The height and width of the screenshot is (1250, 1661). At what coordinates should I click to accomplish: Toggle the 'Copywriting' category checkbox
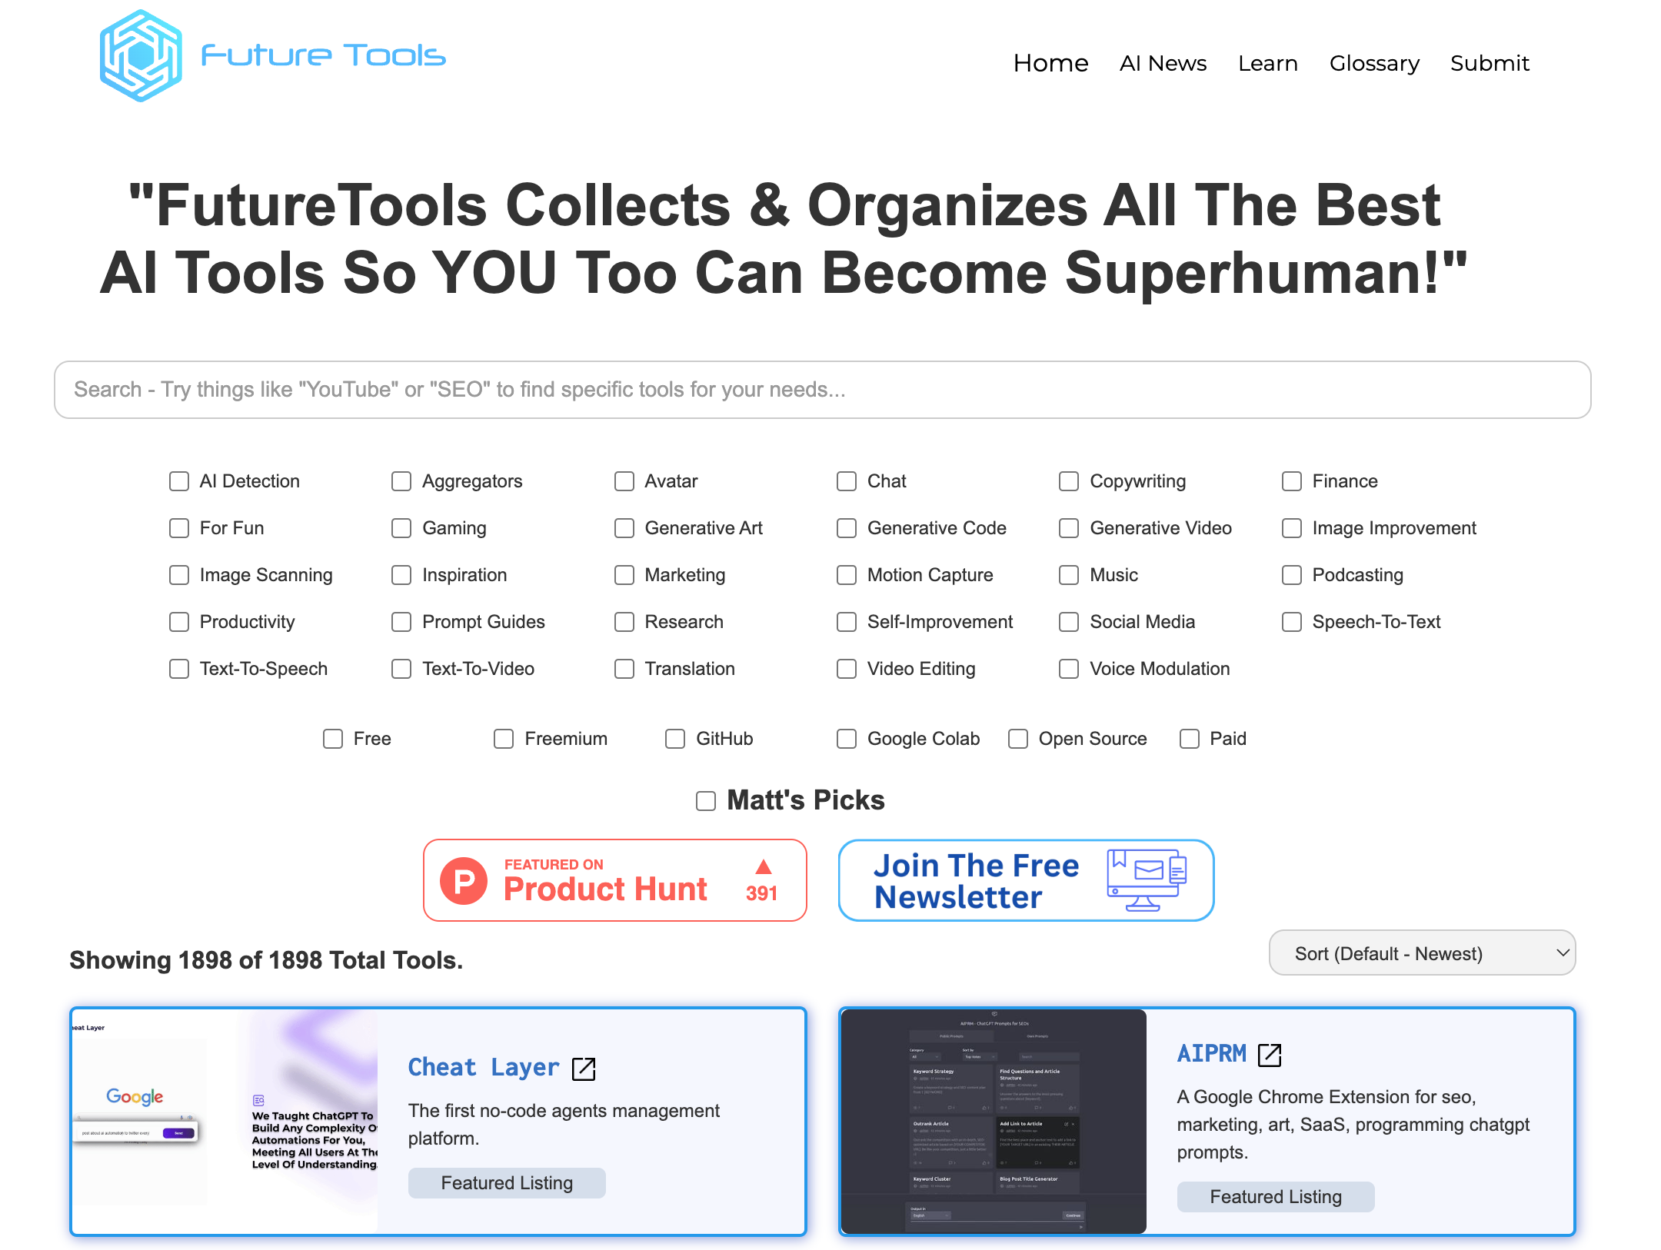[1070, 480]
